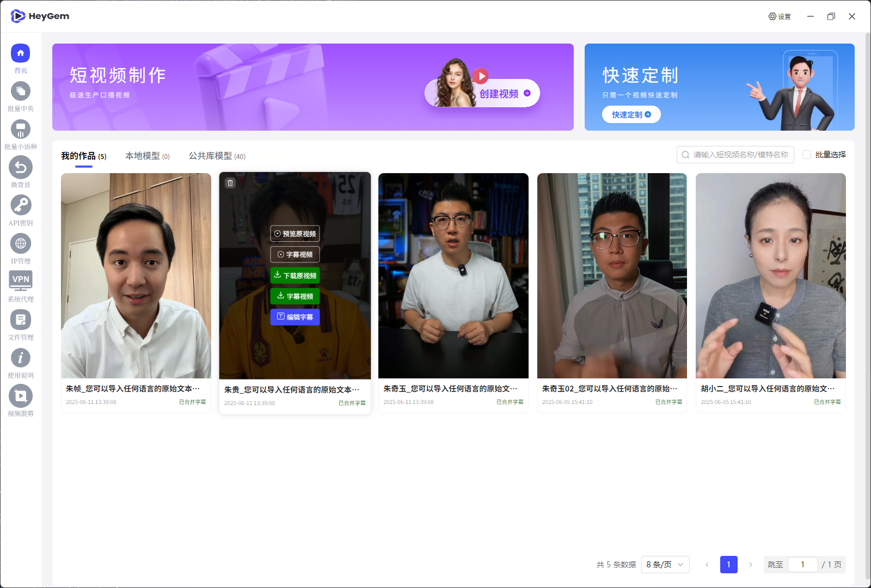
Task: Switch to 我的作品 tab
Action: click(x=84, y=156)
